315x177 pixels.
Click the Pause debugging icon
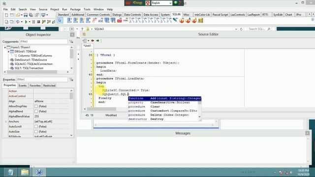tap(33, 22)
